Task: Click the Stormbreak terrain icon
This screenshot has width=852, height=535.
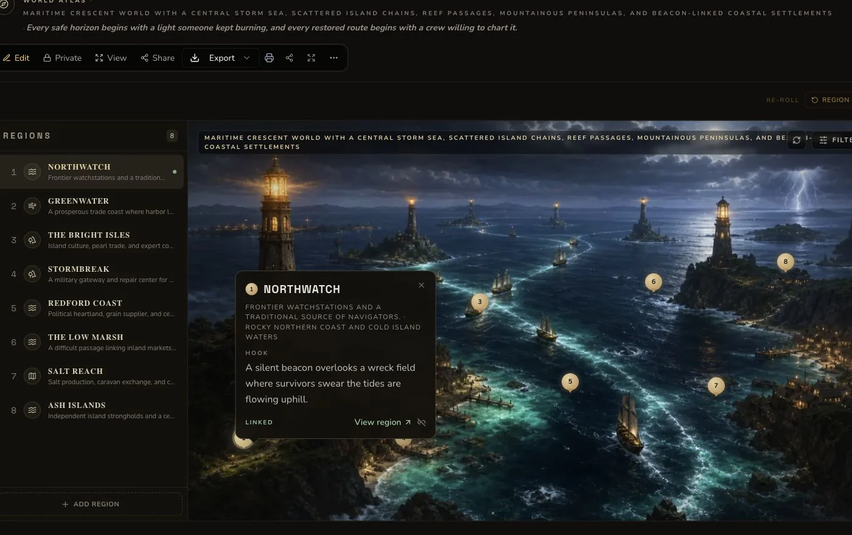Action: 32,274
